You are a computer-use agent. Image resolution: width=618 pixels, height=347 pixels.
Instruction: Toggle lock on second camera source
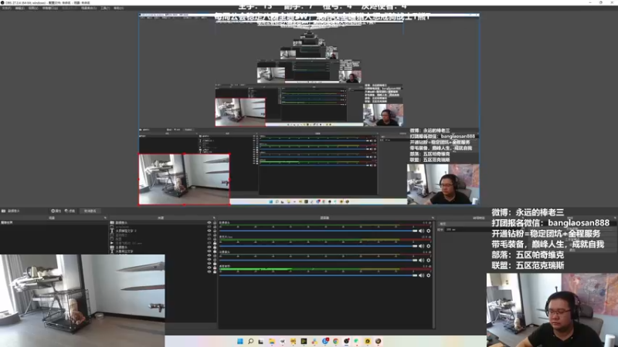tap(215, 247)
